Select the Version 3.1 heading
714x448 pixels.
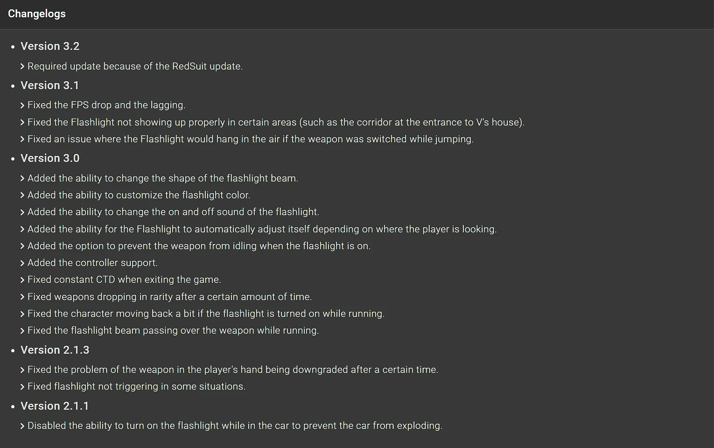pyautogui.click(x=50, y=85)
